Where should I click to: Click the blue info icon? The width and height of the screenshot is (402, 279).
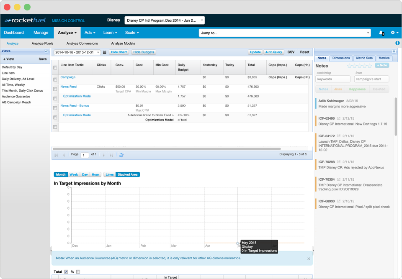pyautogui.click(x=397, y=43)
